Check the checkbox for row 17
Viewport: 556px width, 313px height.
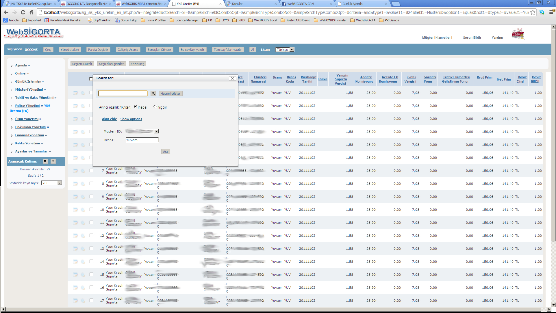pyautogui.click(x=91, y=300)
